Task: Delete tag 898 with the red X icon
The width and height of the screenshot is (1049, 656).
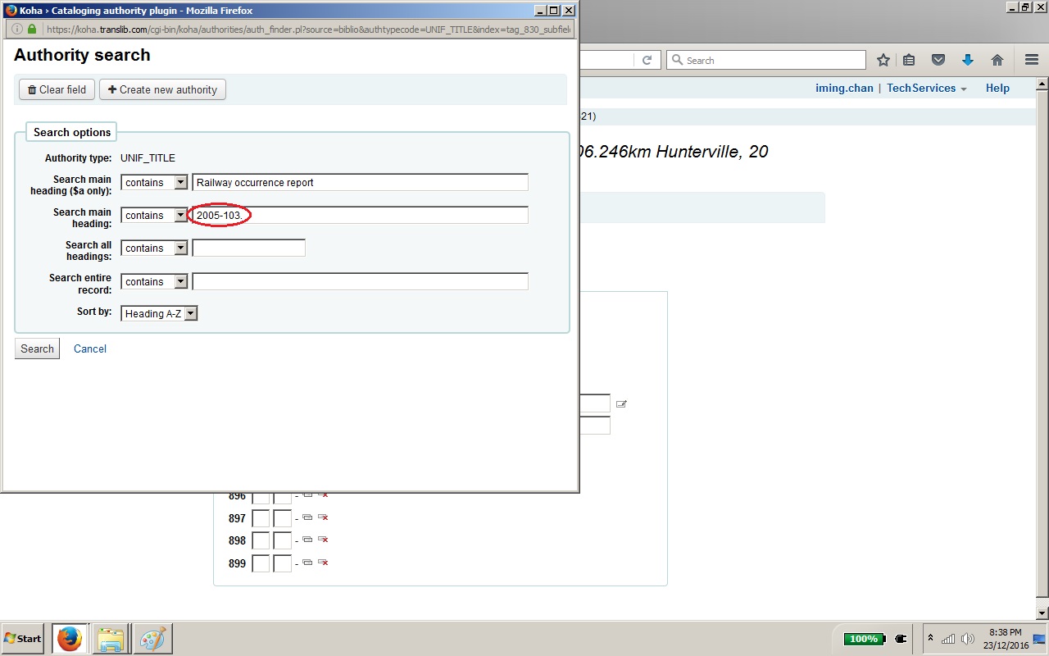Action: [324, 540]
